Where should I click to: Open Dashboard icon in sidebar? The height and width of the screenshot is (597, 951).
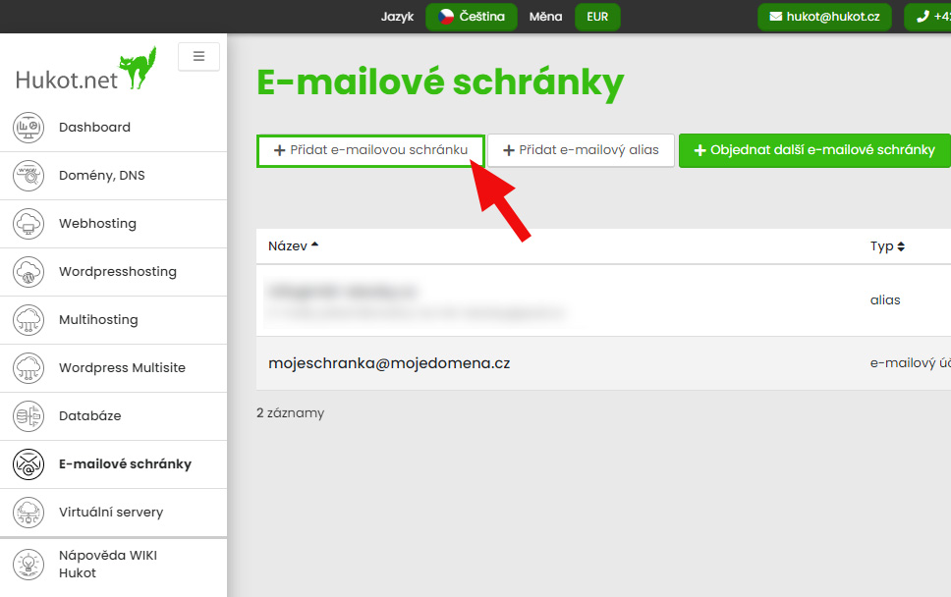[x=28, y=128]
